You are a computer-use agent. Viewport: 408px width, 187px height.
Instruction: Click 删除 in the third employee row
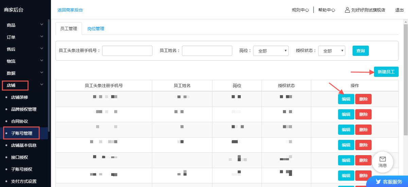pyautogui.click(x=363, y=130)
